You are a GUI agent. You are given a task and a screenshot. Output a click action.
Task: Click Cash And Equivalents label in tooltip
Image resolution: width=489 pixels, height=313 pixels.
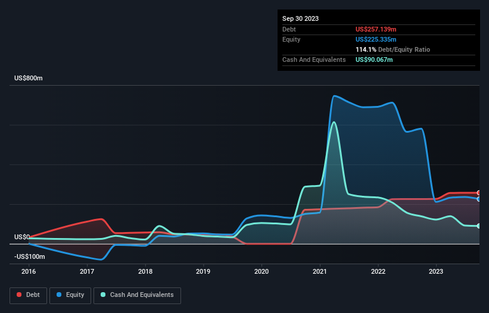click(314, 60)
